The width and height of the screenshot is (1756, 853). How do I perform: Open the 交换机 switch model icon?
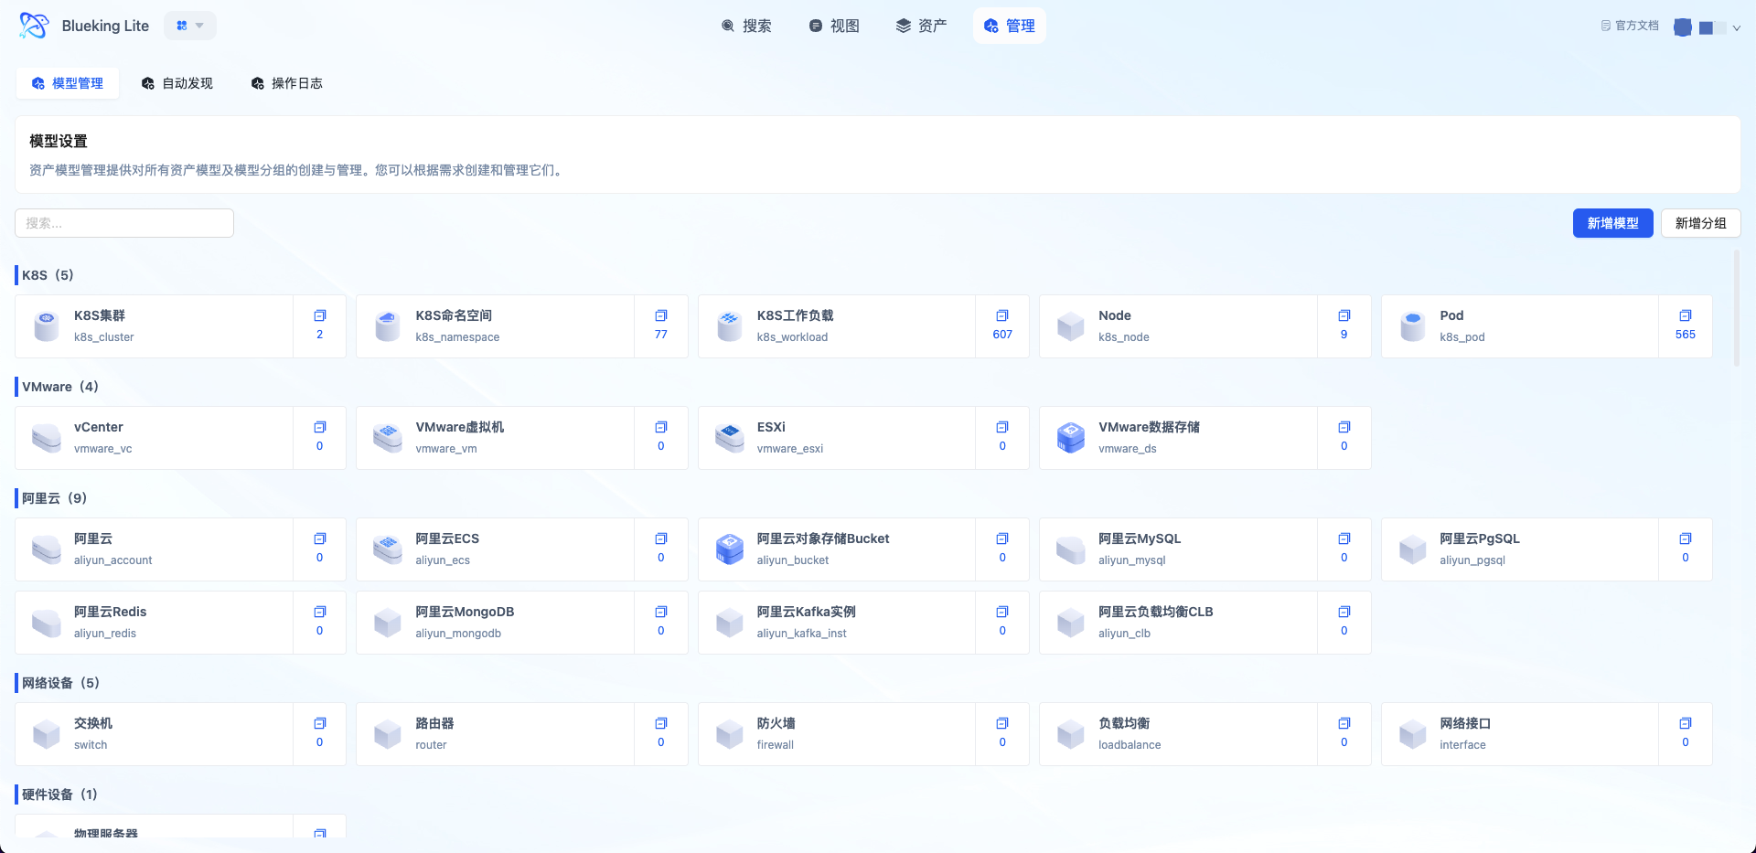point(47,734)
